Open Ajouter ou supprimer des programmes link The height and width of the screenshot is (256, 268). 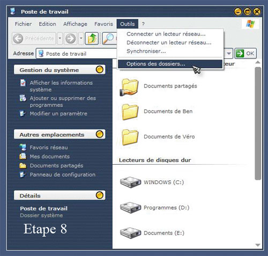coord(63,101)
